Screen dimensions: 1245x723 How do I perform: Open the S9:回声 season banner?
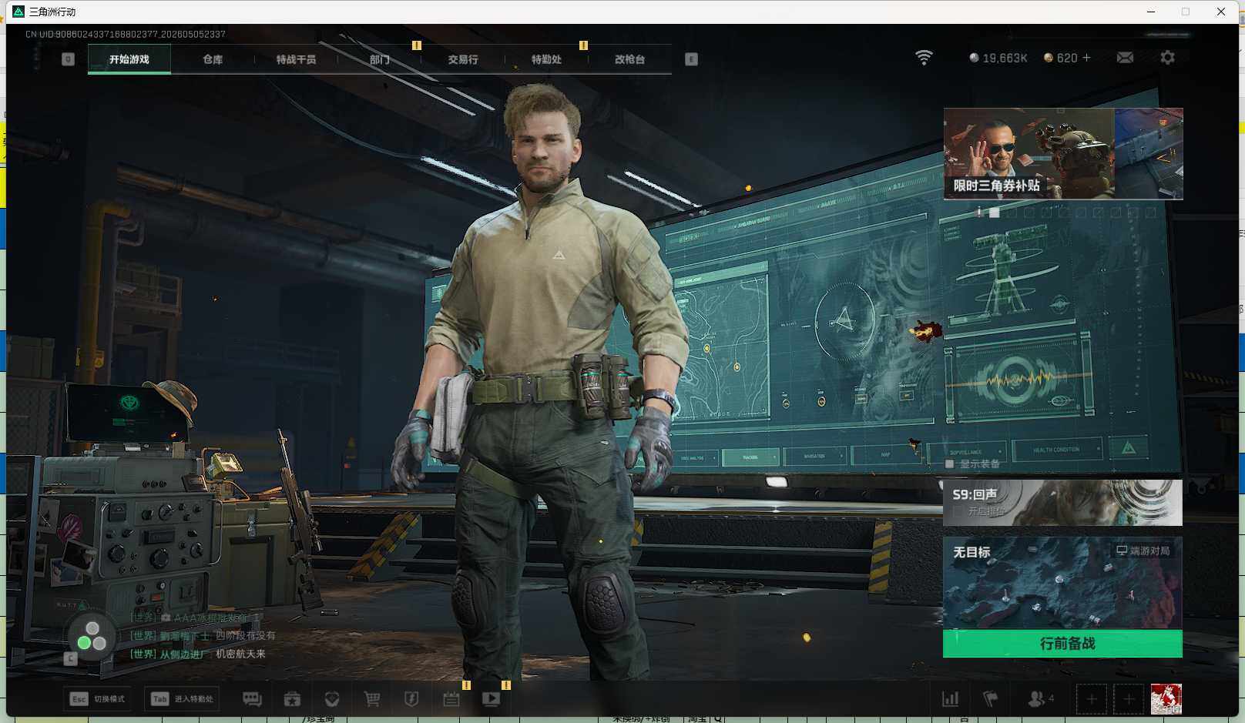(x=1062, y=503)
